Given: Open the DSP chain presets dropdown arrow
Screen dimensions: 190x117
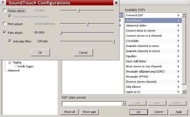Looking at the screenshot, I should point(124,103).
